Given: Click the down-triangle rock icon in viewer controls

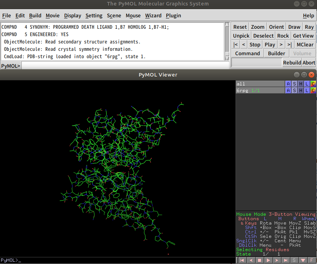Looking at the screenshot, I should pyautogui.click(x=303, y=260).
